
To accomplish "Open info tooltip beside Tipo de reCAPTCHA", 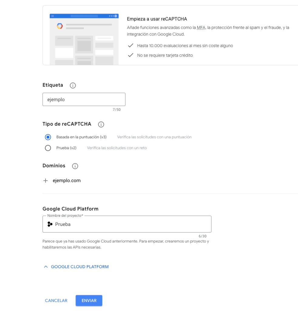I will point(101,125).
